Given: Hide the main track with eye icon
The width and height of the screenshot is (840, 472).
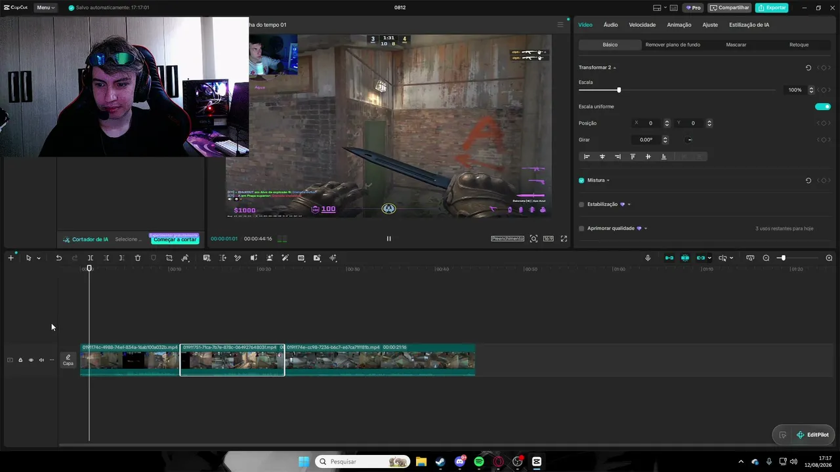Looking at the screenshot, I should click(31, 360).
